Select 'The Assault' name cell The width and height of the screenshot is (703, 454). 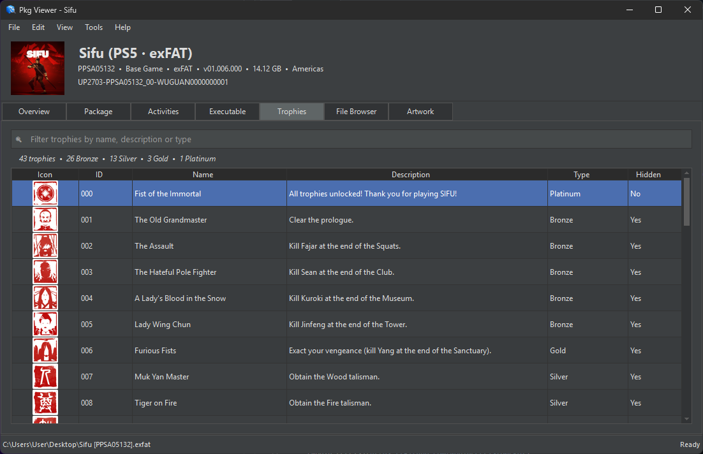[209, 246]
